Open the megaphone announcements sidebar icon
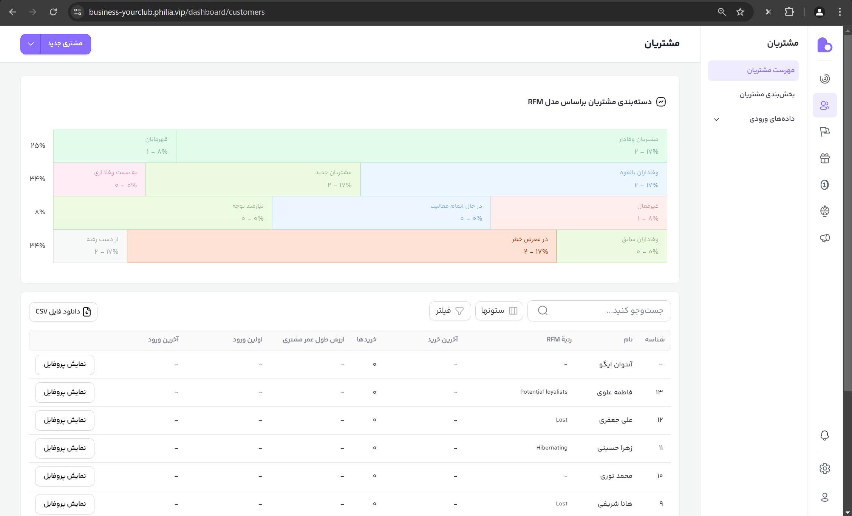This screenshot has width=852, height=516. 824,238
